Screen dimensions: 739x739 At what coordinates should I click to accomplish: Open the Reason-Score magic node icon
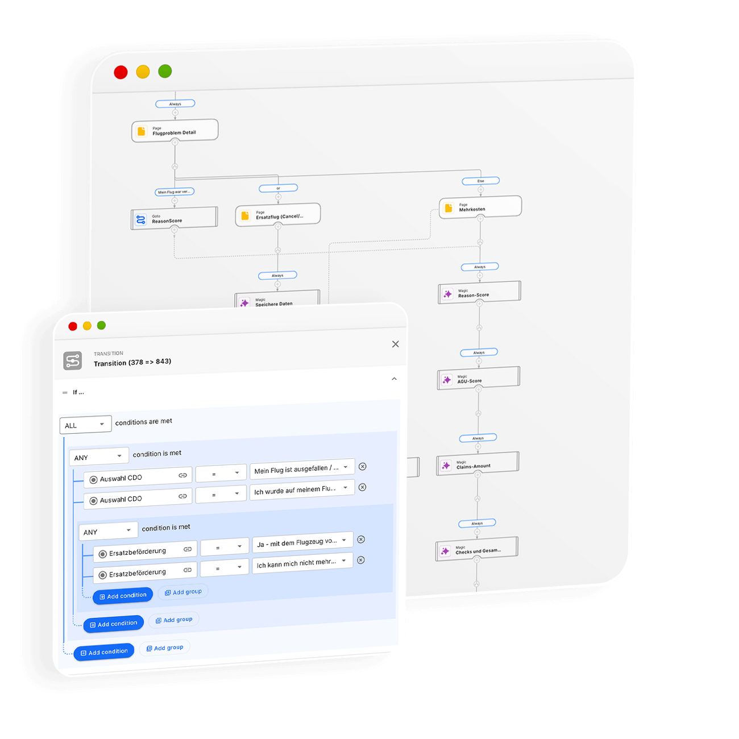tap(448, 294)
